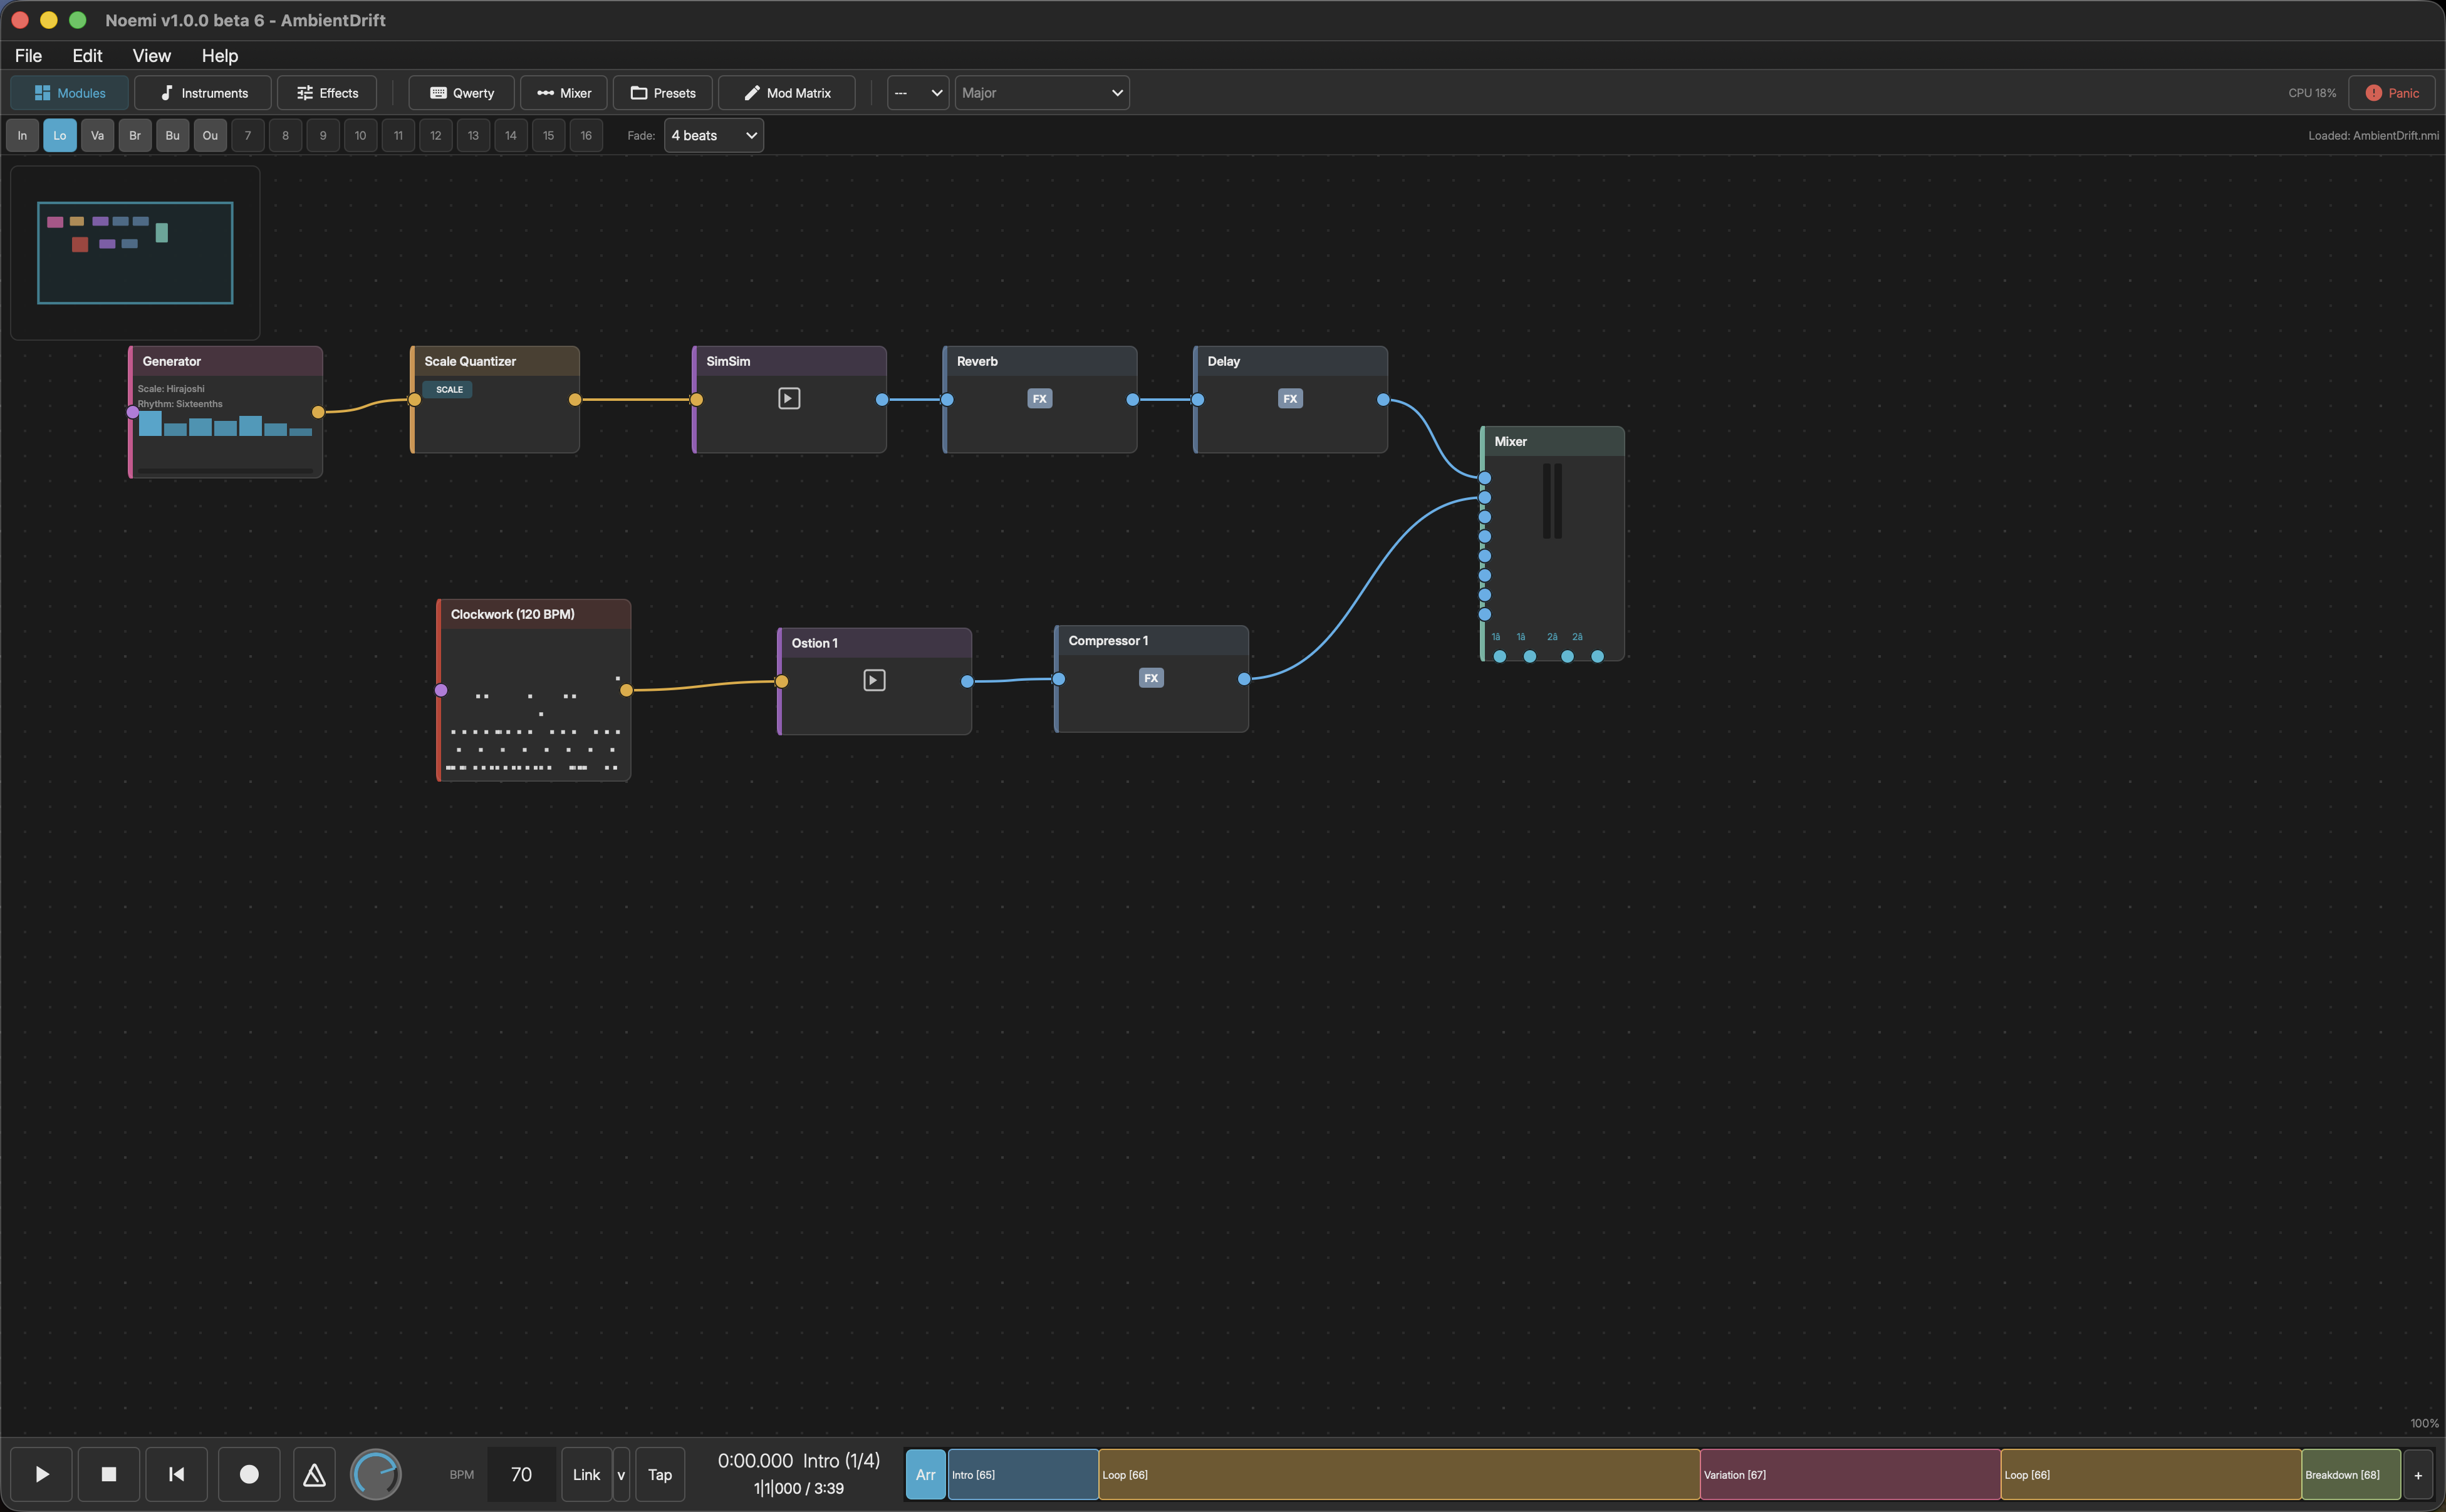Open the Link options arrow
Screen dimensions: 2446x1512
(x=621, y=1474)
